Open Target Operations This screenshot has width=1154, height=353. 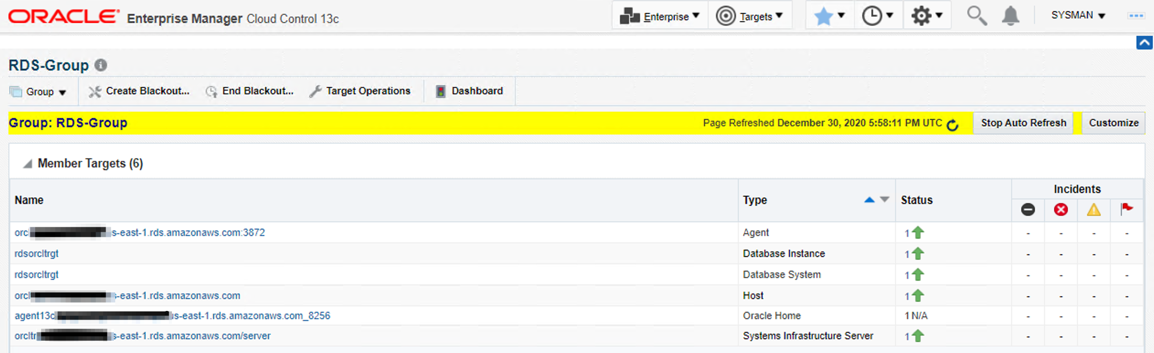(360, 91)
